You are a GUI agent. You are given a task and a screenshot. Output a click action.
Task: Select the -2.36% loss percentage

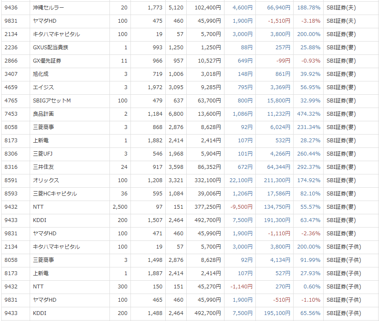point(311,234)
